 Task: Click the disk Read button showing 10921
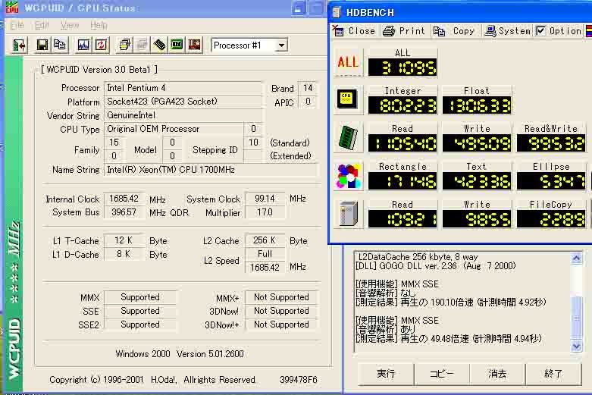[x=402, y=204]
